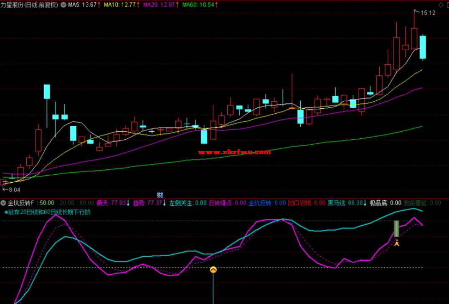Click the 金坑反转: 0.00 blue indicator value
This screenshot has width=449, height=304.
(x=267, y=203)
